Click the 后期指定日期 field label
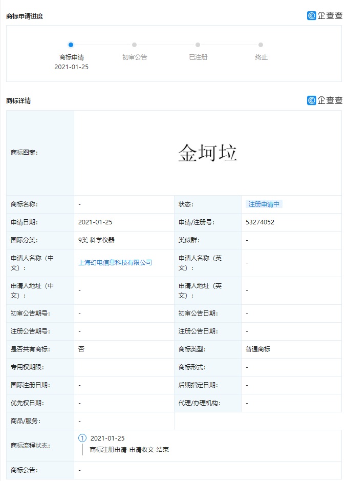The width and height of the screenshot is (347, 481). pyautogui.click(x=198, y=385)
